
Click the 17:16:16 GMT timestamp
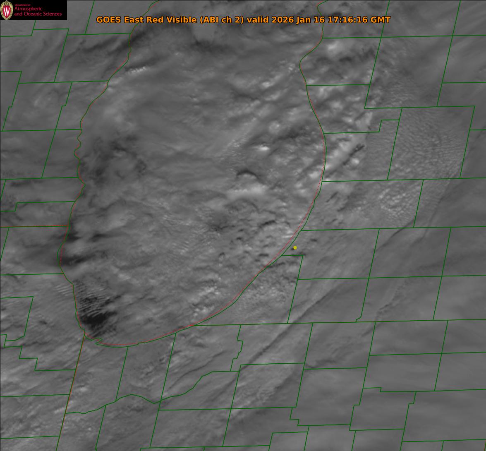coord(359,20)
